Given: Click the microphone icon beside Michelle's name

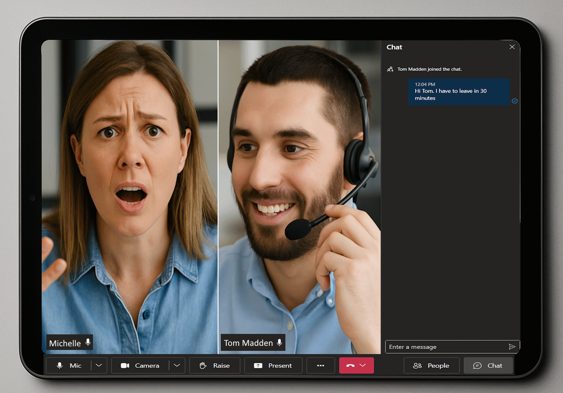Looking at the screenshot, I should (x=88, y=343).
